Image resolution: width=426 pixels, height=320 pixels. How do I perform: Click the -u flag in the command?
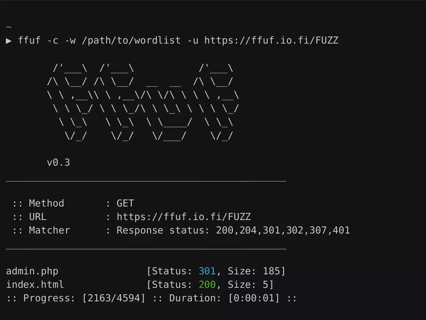click(x=193, y=41)
